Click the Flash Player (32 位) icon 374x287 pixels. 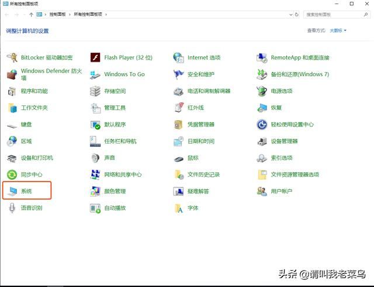tap(95, 57)
